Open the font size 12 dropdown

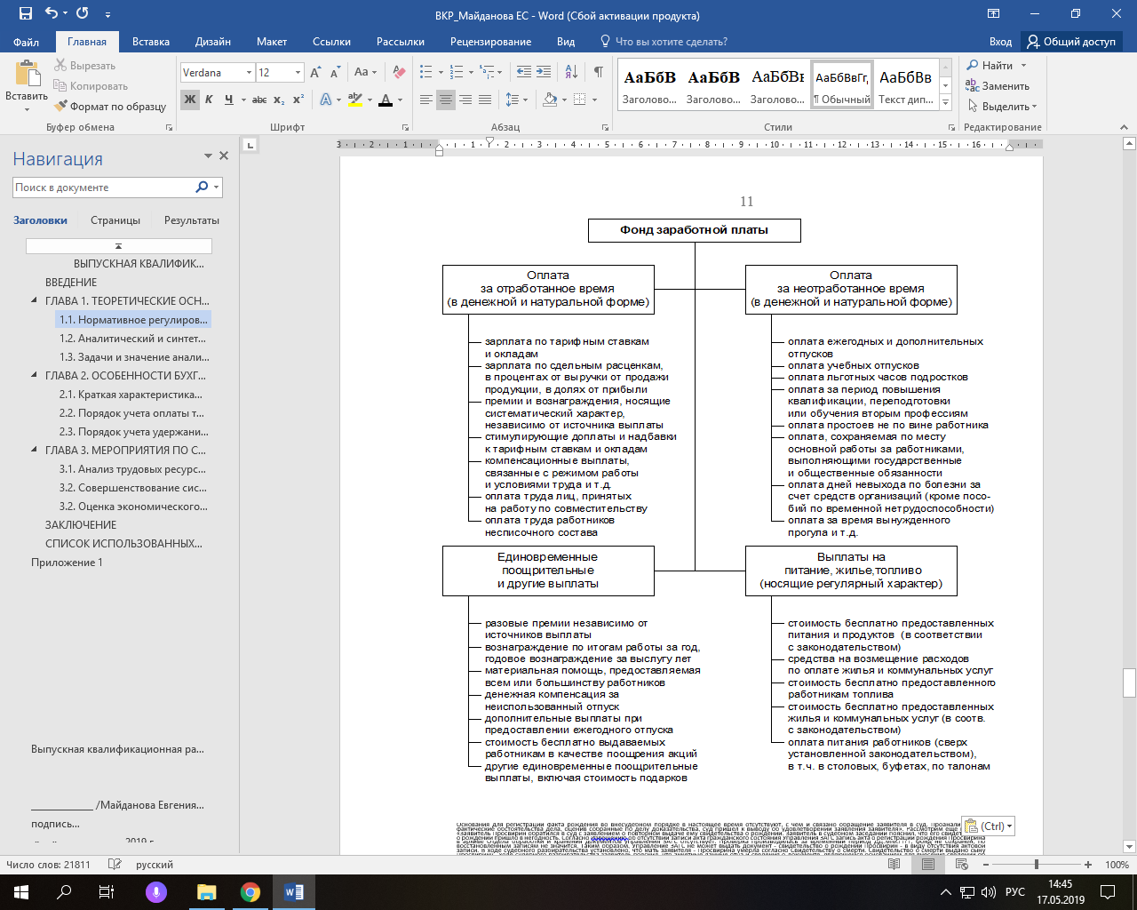click(298, 73)
